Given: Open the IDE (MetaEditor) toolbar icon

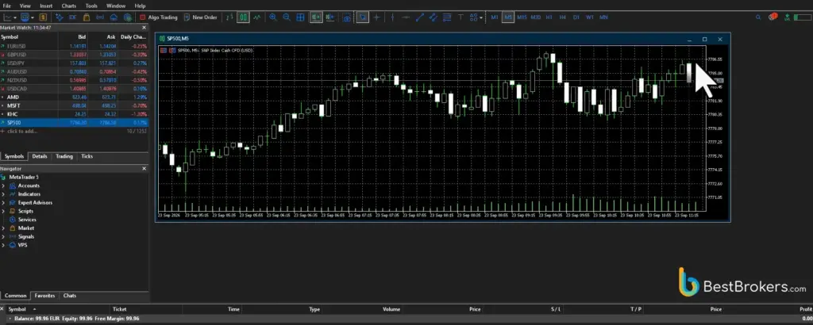Looking at the screenshot, I should [x=72, y=17].
